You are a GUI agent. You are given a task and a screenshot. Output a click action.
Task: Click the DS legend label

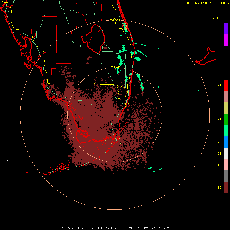219,154
